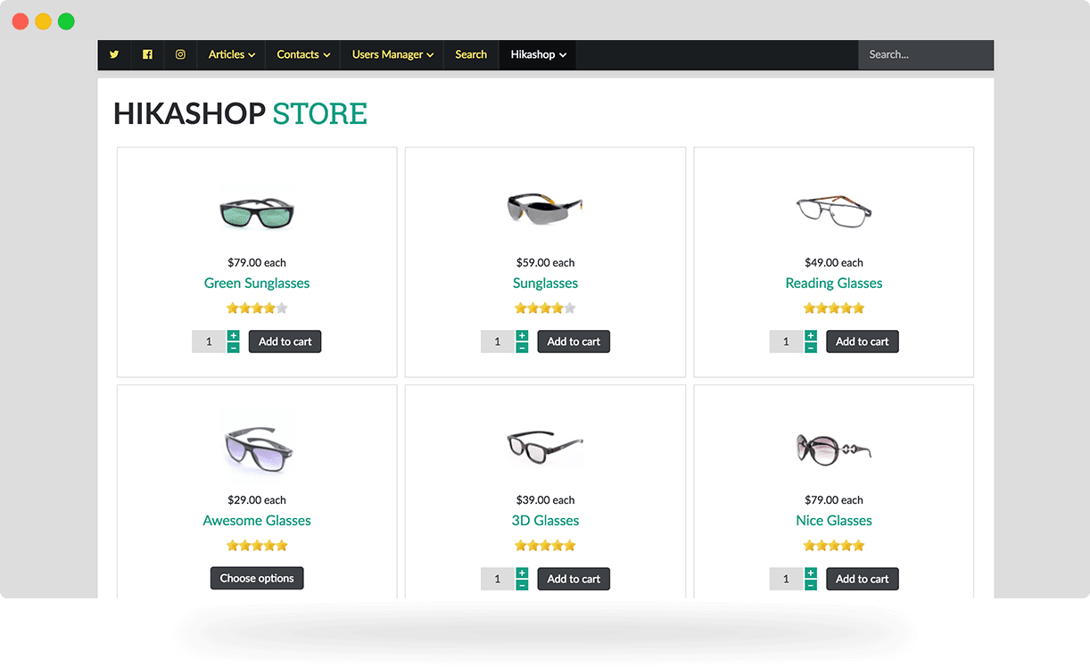Viewport: 1090px width, 667px height.
Task: Increase Green Sunglasses quantity with plus
Action: pos(234,336)
